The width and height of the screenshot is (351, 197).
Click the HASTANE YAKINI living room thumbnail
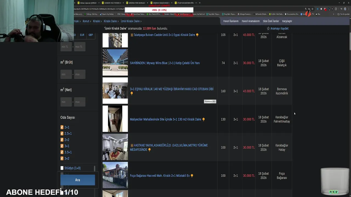(x=115, y=147)
